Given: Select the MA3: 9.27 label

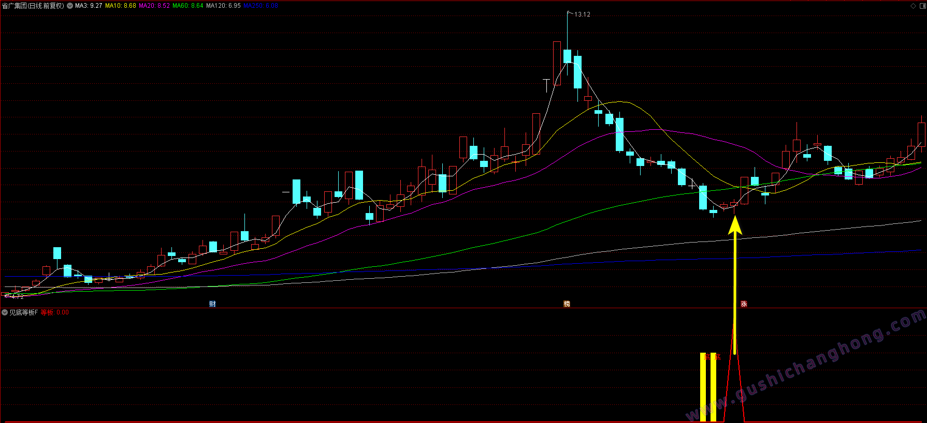Looking at the screenshot, I should click(x=89, y=6).
